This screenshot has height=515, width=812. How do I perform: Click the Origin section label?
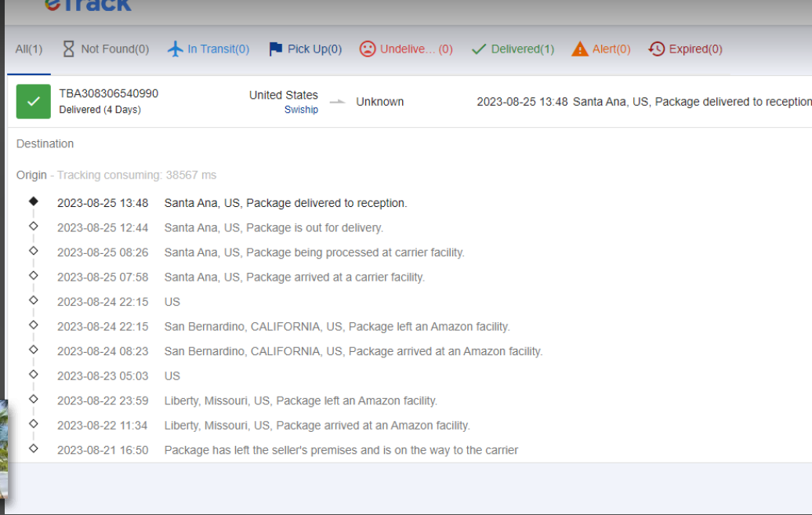coord(31,175)
